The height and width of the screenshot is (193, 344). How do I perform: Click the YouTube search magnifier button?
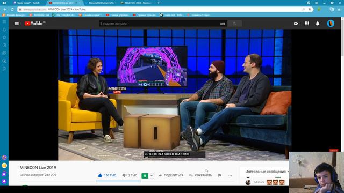coord(234,24)
